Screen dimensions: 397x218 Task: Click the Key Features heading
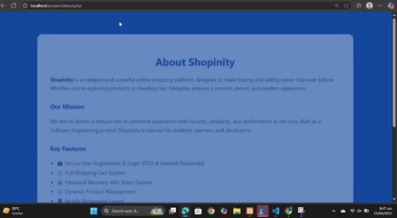pos(68,149)
